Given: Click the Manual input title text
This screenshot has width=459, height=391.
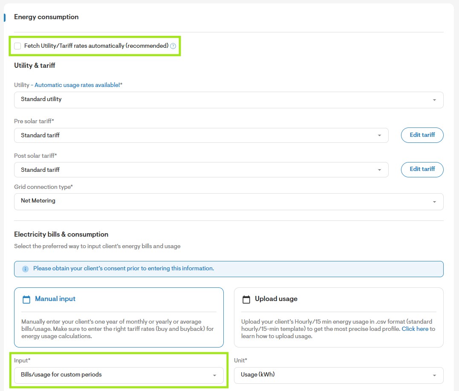Looking at the screenshot, I should click(x=55, y=299).
